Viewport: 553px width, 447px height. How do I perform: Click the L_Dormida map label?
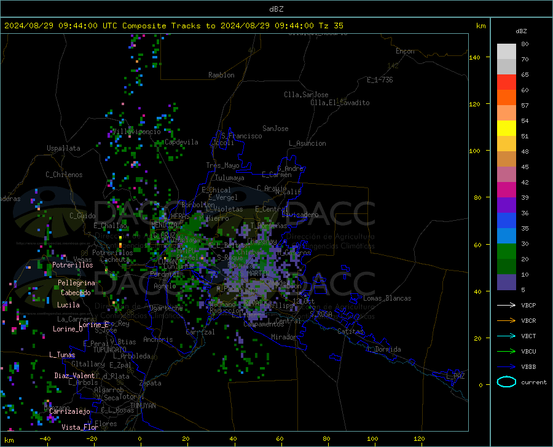[383, 349]
